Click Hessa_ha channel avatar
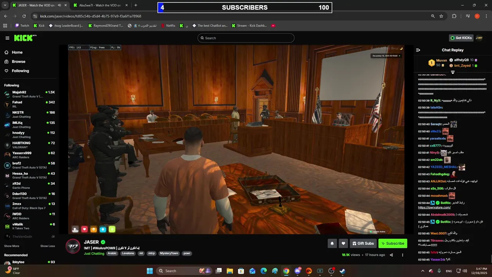 pos(7,175)
